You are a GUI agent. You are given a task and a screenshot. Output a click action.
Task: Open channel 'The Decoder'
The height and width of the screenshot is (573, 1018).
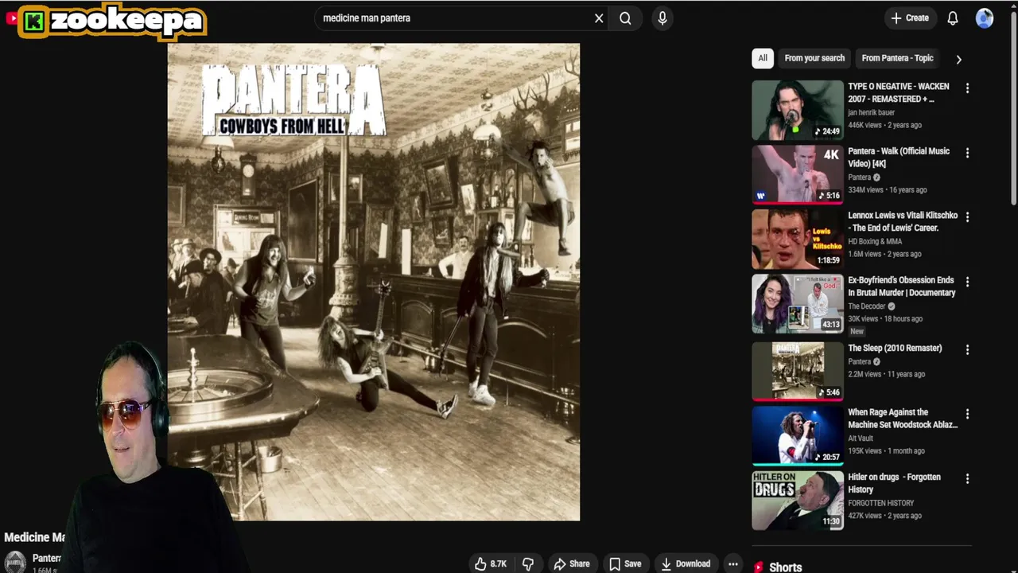[867, 306]
